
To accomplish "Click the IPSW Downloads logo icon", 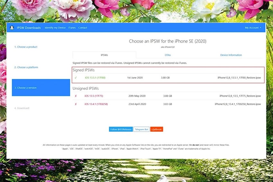I will (x=12, y=28).
